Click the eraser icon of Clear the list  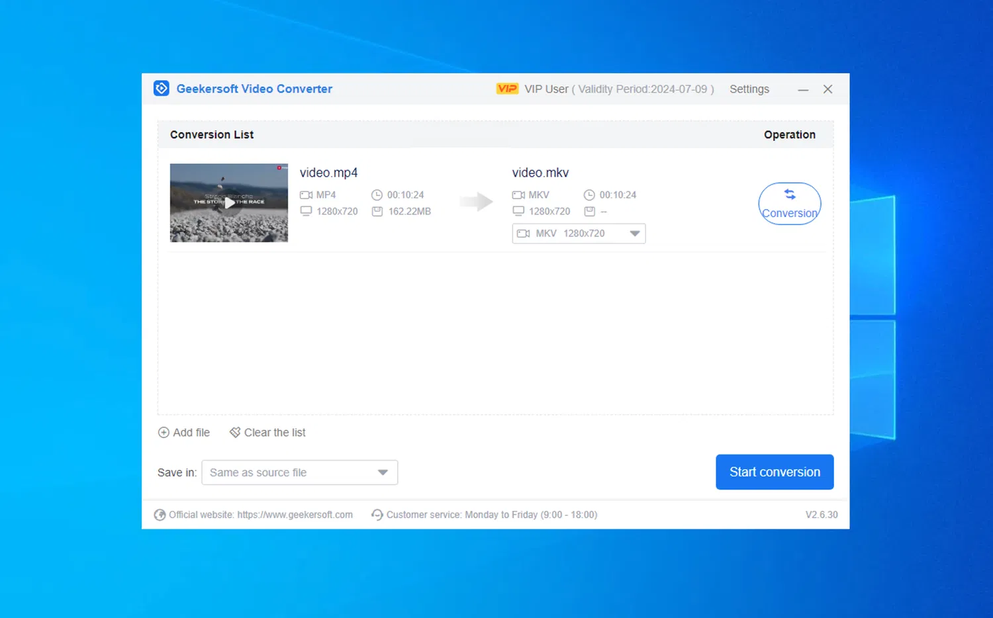(235, 433)
